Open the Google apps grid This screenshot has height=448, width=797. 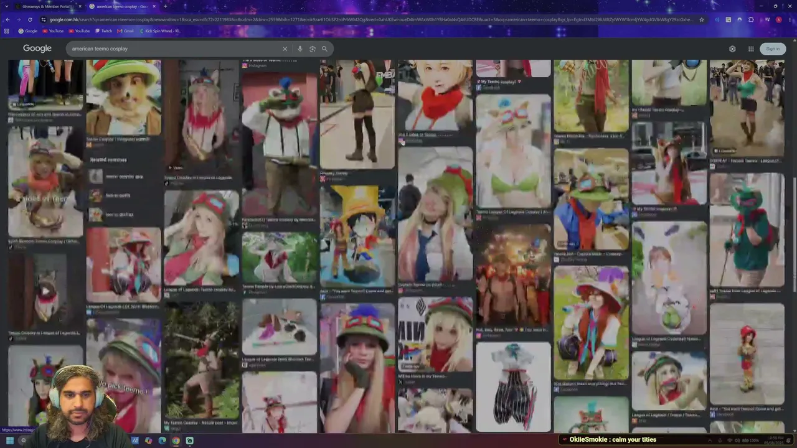[x=751, y=49]
